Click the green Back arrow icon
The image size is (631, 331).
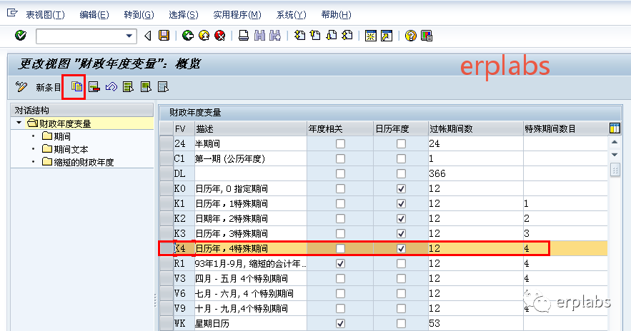(x=187, y=36)
